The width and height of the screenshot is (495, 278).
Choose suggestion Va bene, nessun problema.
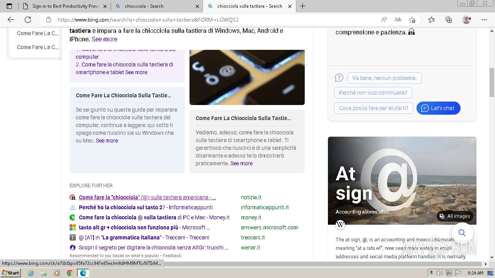(x=384, y=78)
